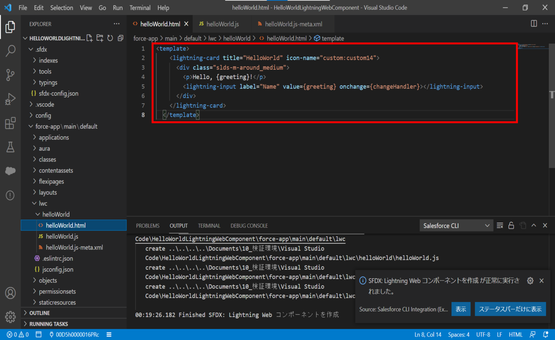The width and height of the screenshot is (555, 340).
Task: Open the Accounts menu icon
Action: click(10, 293)
